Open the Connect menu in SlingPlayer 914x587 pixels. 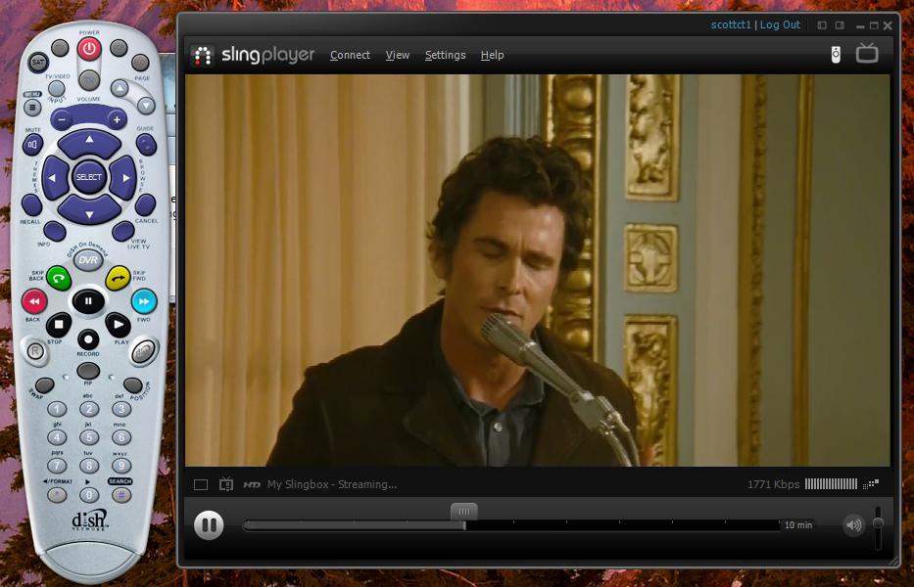point(350,55)
